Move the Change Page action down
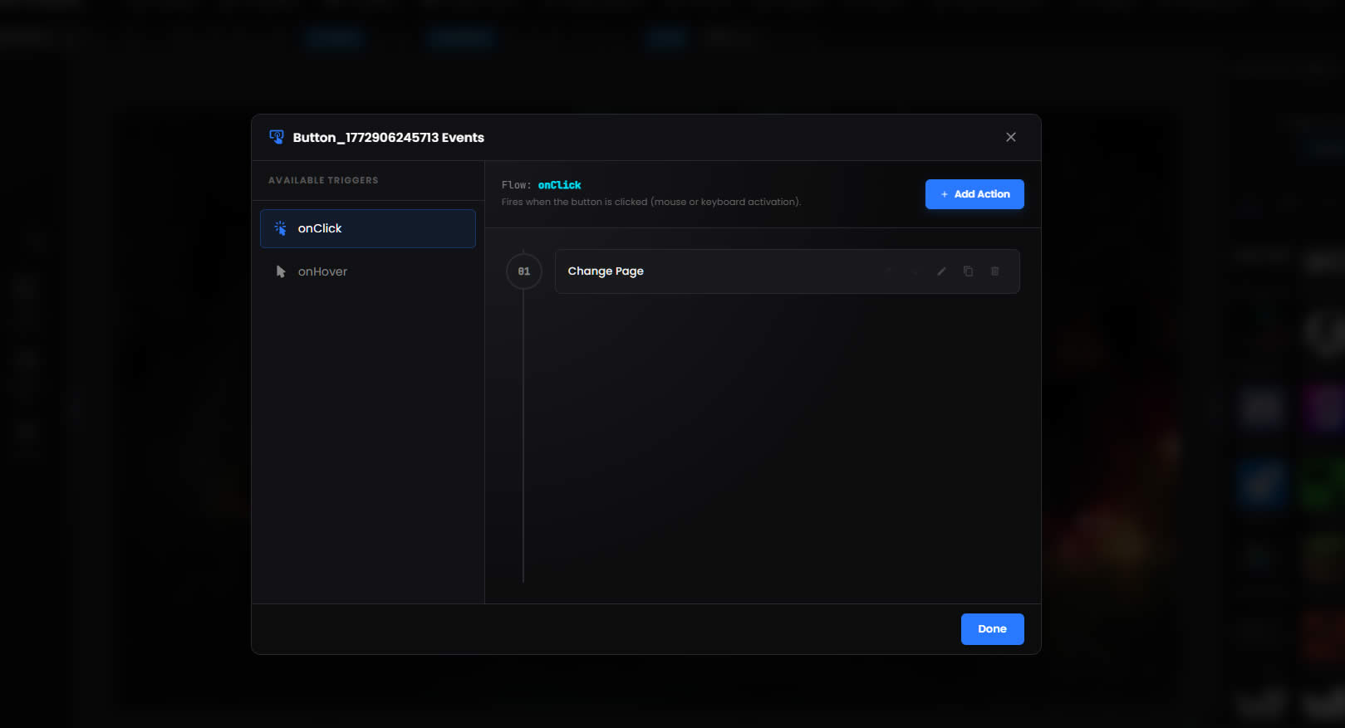The height and width of the screenshot is (728, 1345). pyautogui.click(x=915, y=271)
